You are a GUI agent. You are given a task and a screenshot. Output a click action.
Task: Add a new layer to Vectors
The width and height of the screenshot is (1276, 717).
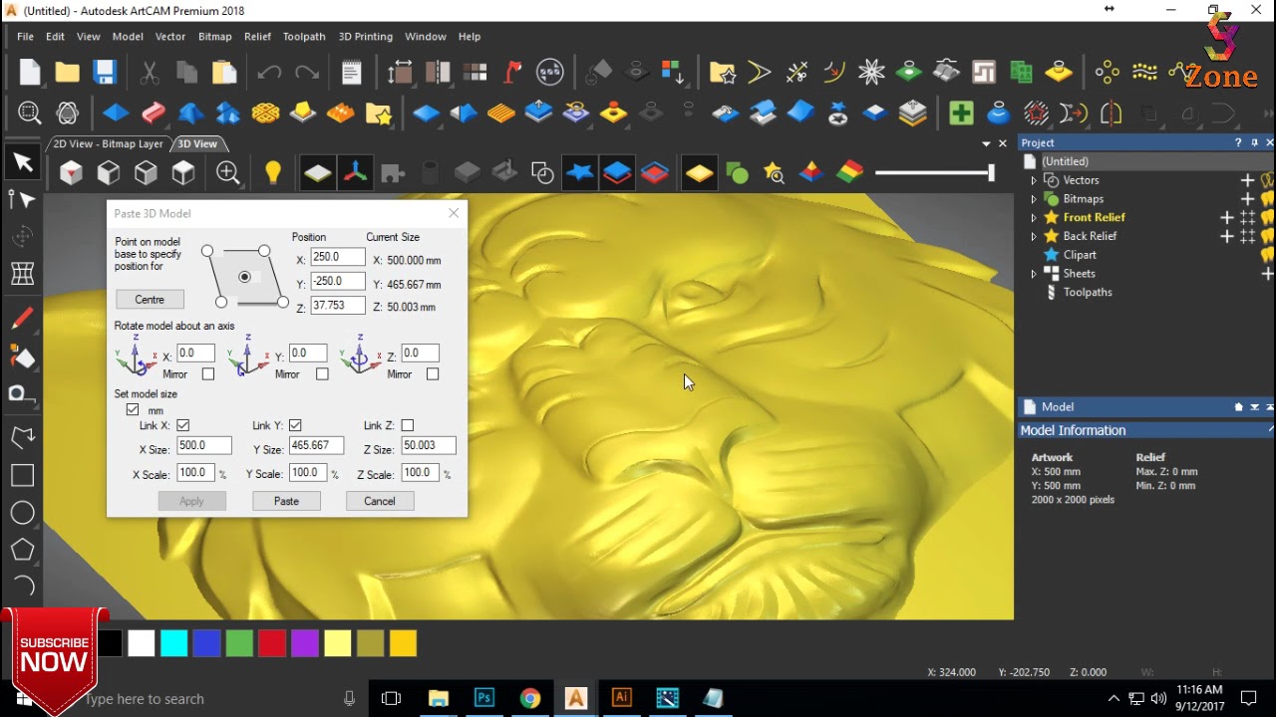pyautogui.click(x=1247, y=180)
